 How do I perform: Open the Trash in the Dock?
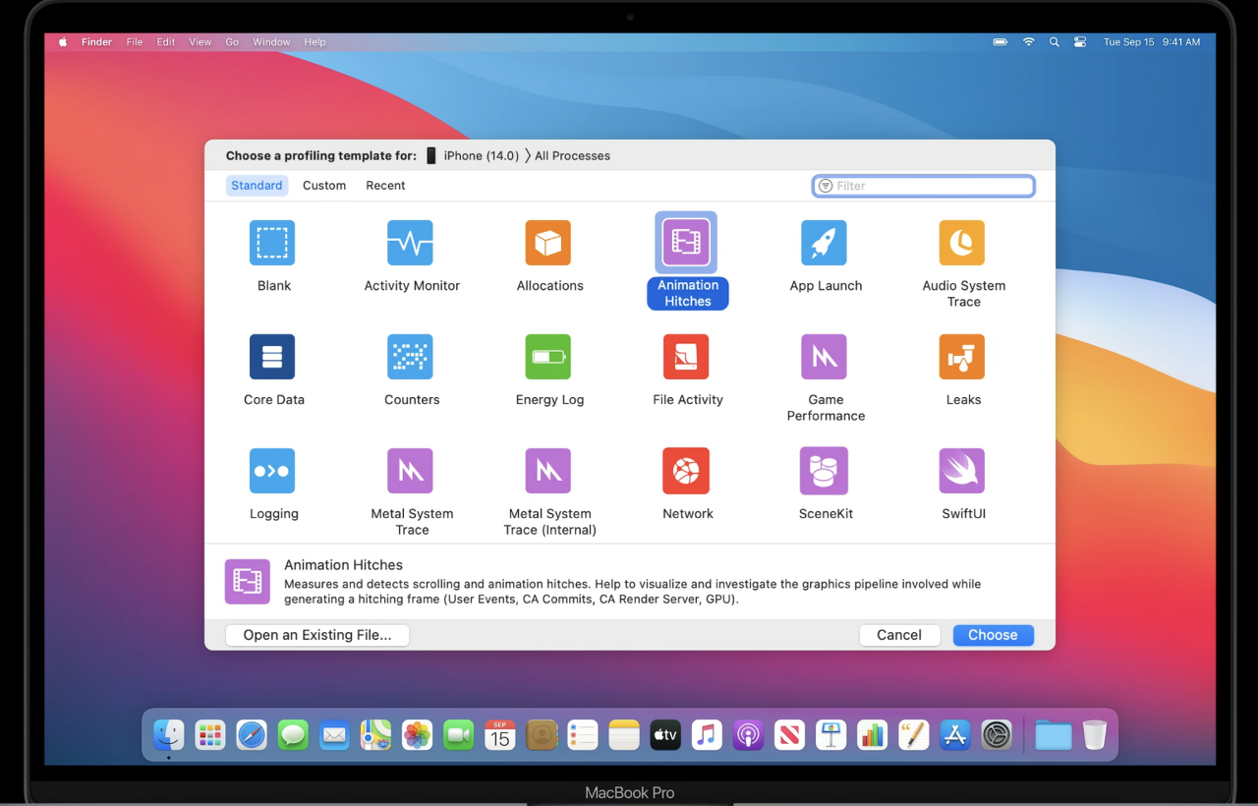[x=1095, y=734]
